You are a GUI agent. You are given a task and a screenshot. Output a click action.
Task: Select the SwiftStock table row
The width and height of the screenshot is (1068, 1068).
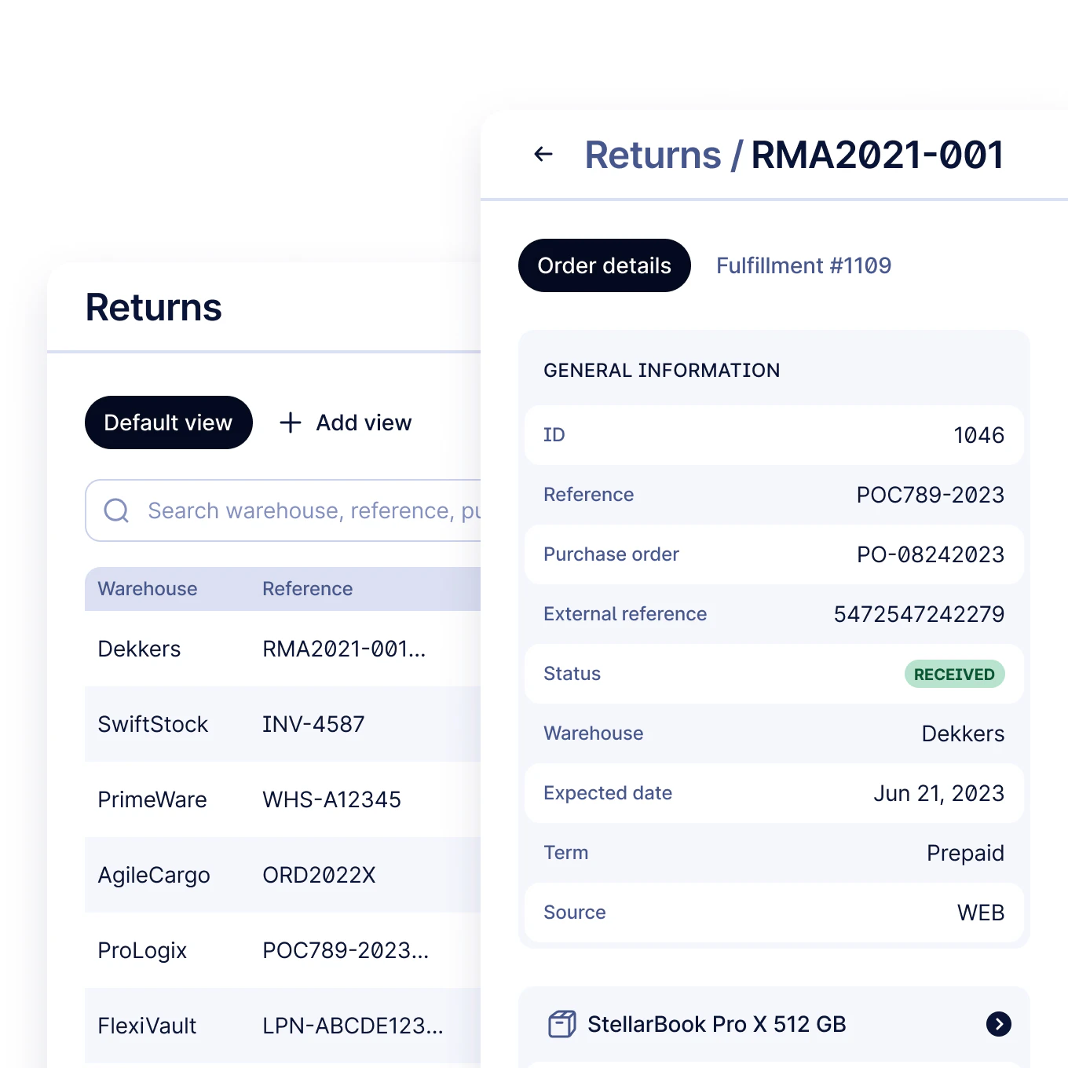(236, 724)
